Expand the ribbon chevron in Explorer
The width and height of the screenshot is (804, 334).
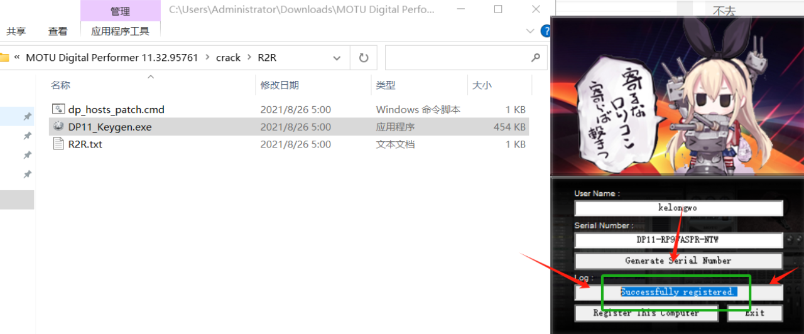529,30
